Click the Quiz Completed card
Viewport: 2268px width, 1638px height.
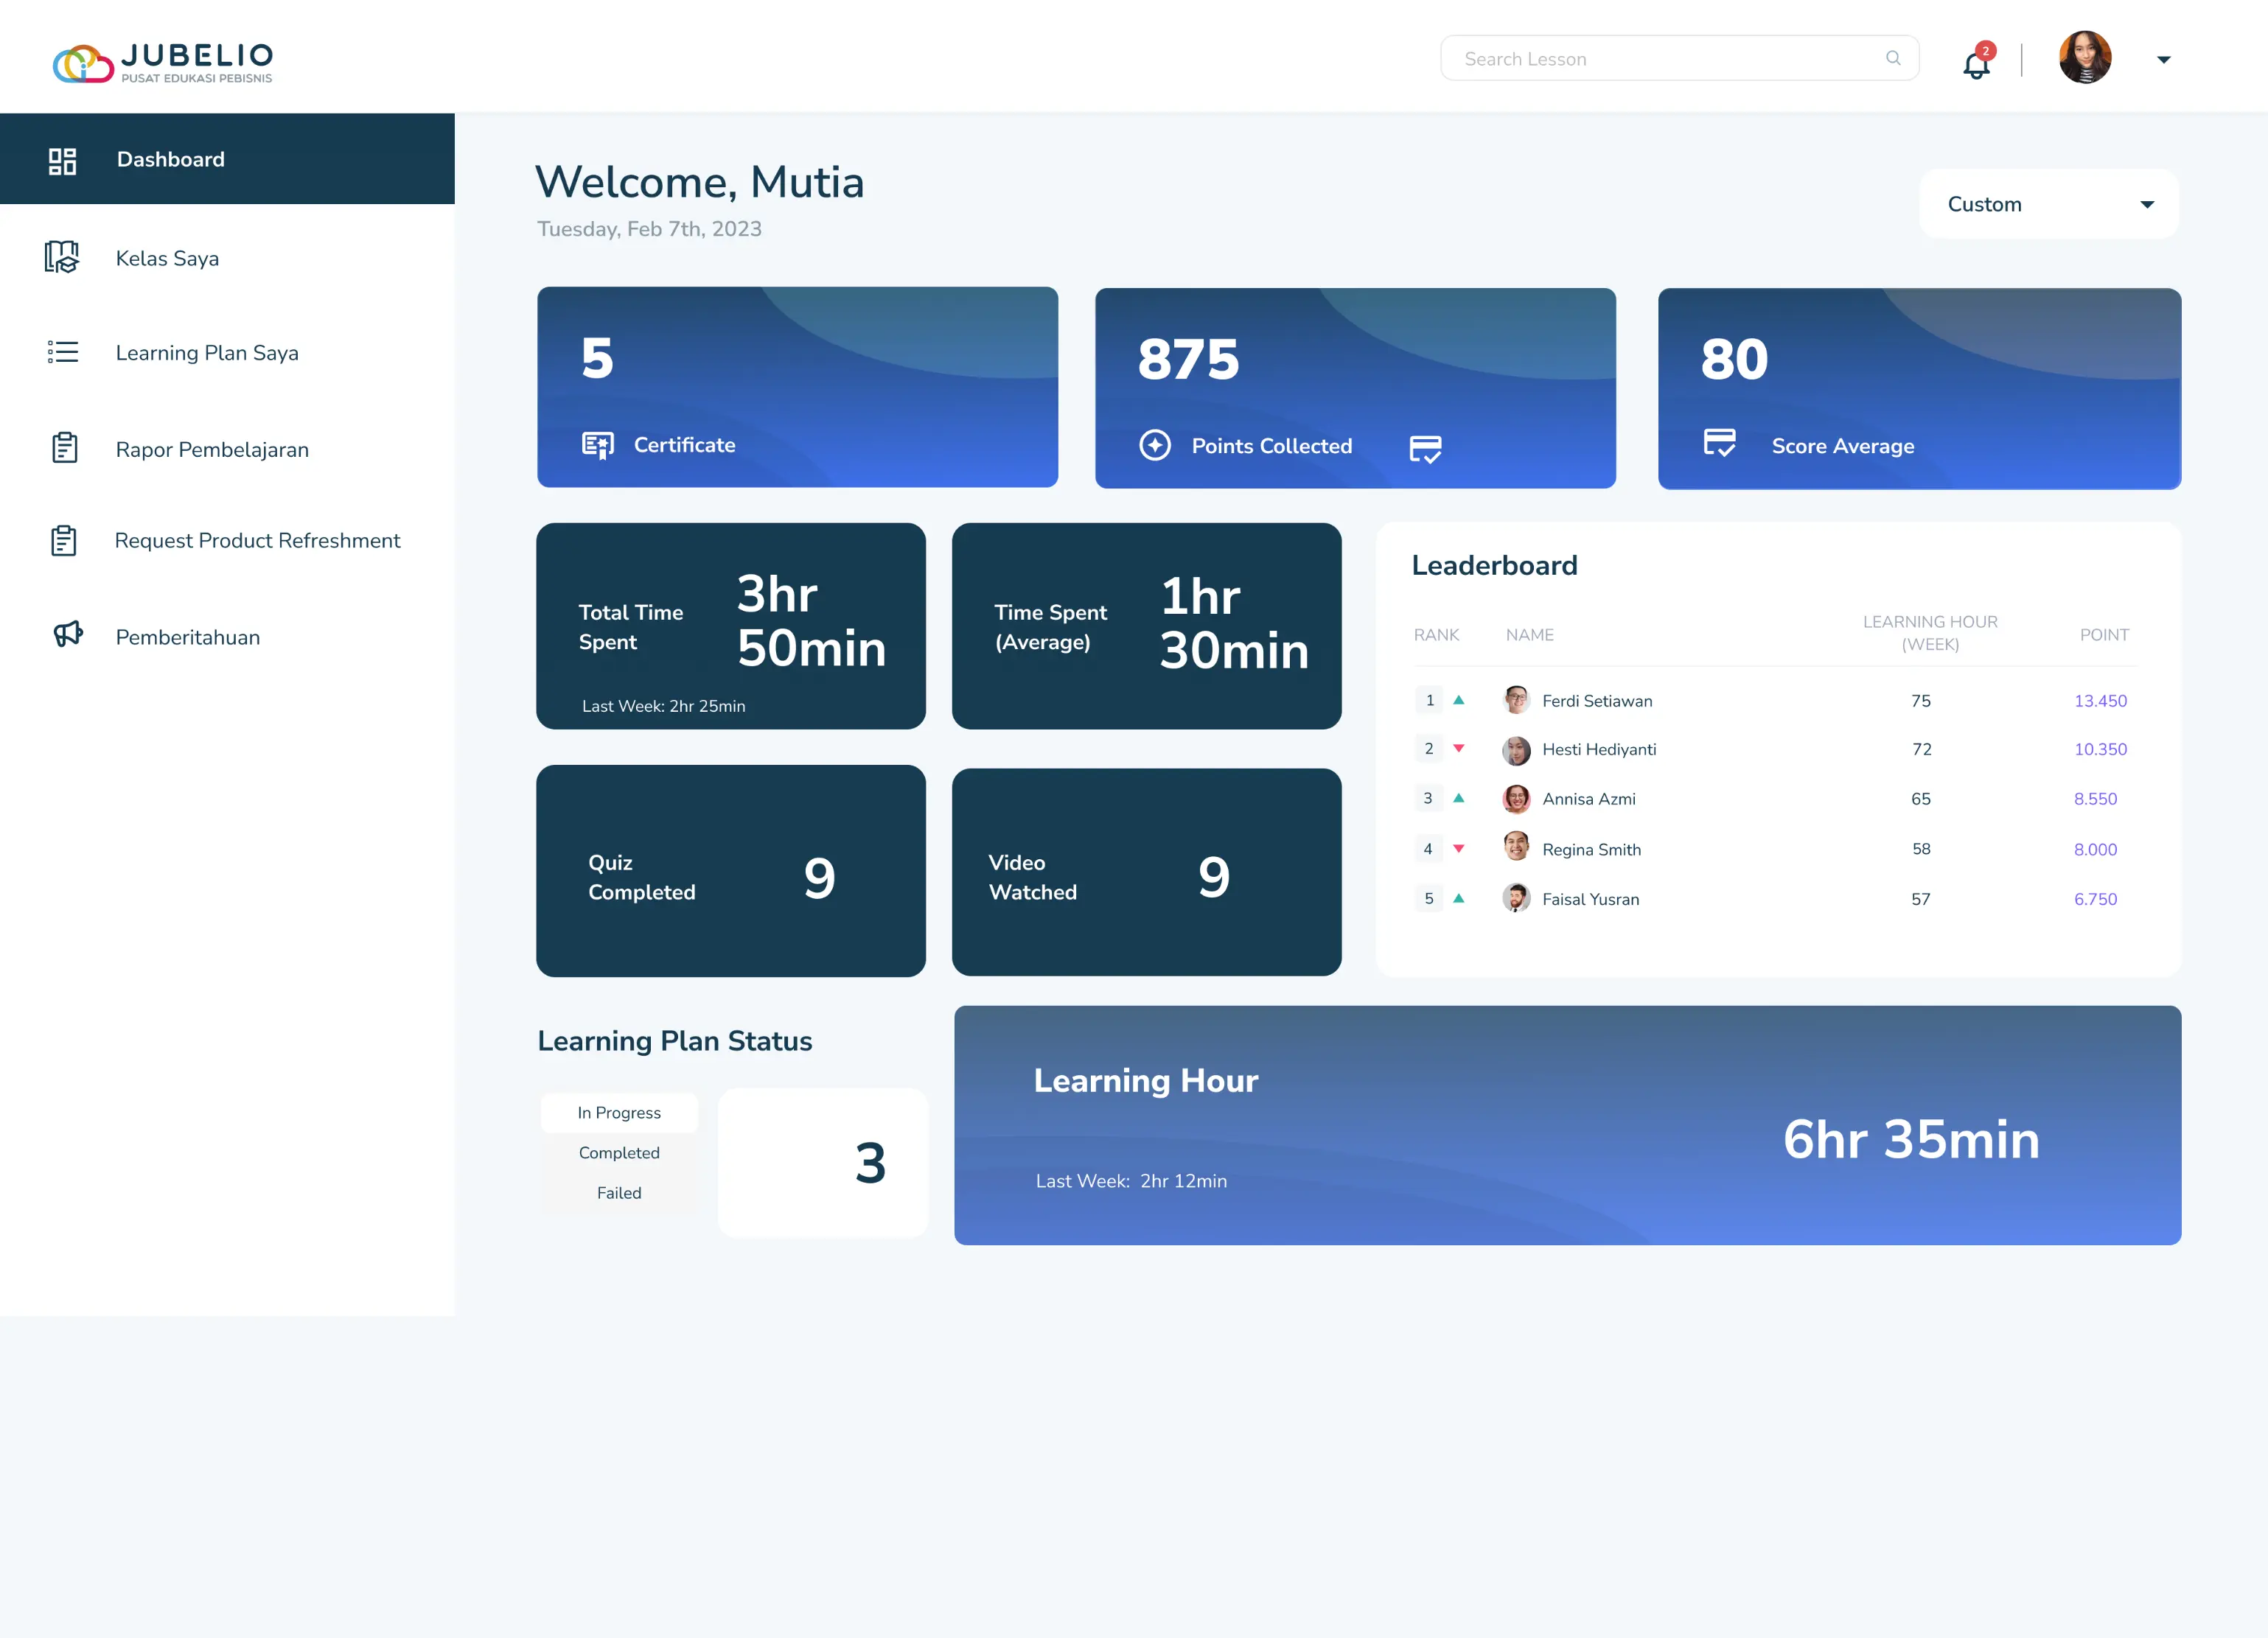(731, 870)
